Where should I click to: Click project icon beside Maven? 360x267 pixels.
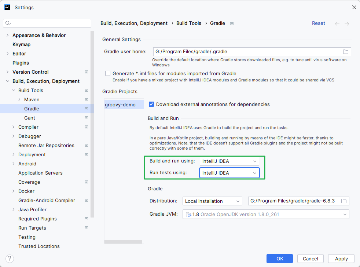[86, 99]
